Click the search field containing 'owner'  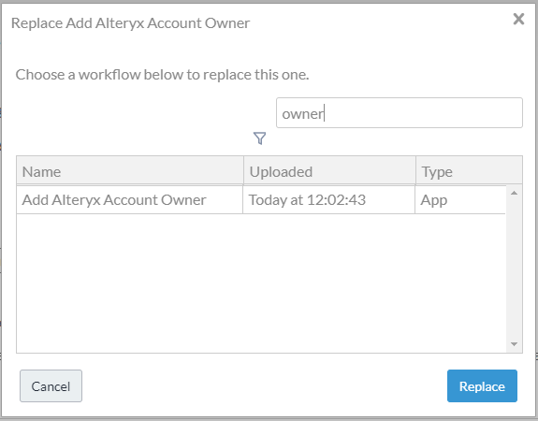(x=400, y=113)
